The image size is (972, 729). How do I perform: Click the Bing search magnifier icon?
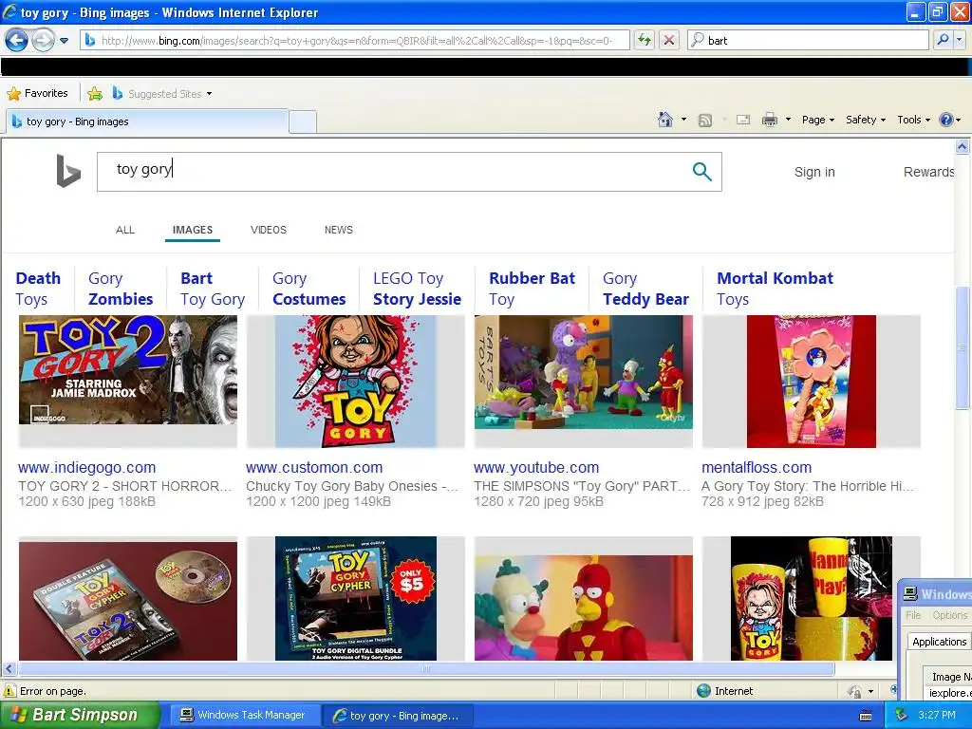[701, 172]
